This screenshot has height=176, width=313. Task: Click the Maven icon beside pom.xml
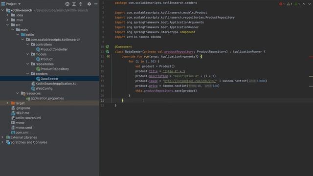(13, 132)
